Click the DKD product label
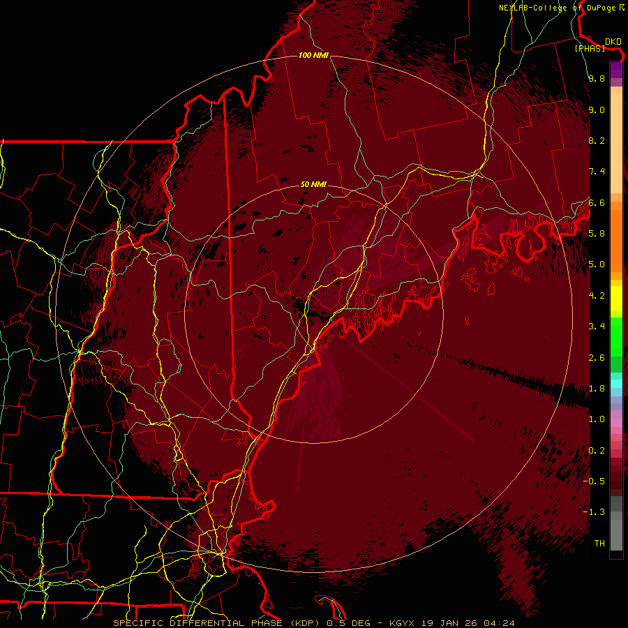Screen dimensions: 628x628 click(613, 42)
